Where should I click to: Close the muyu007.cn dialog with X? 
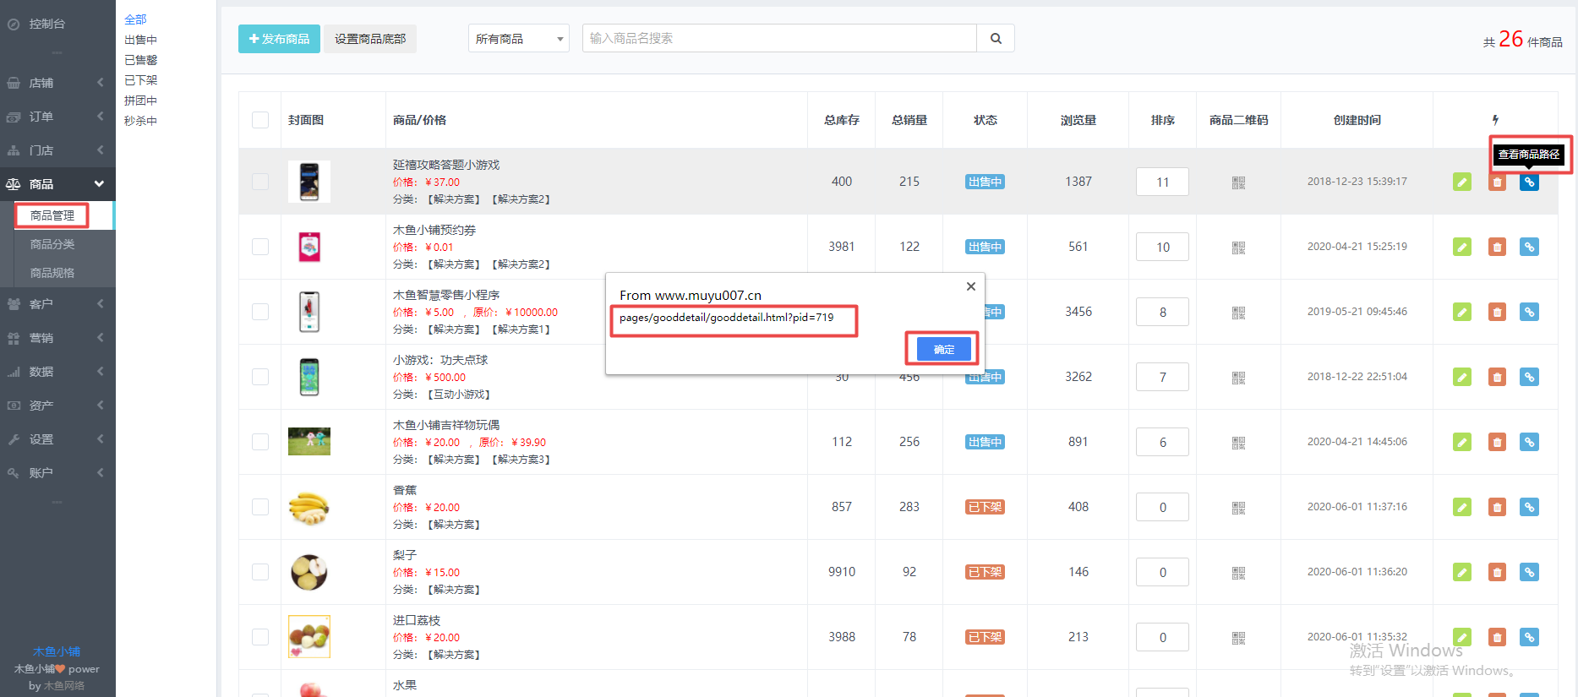click(971, 286)
